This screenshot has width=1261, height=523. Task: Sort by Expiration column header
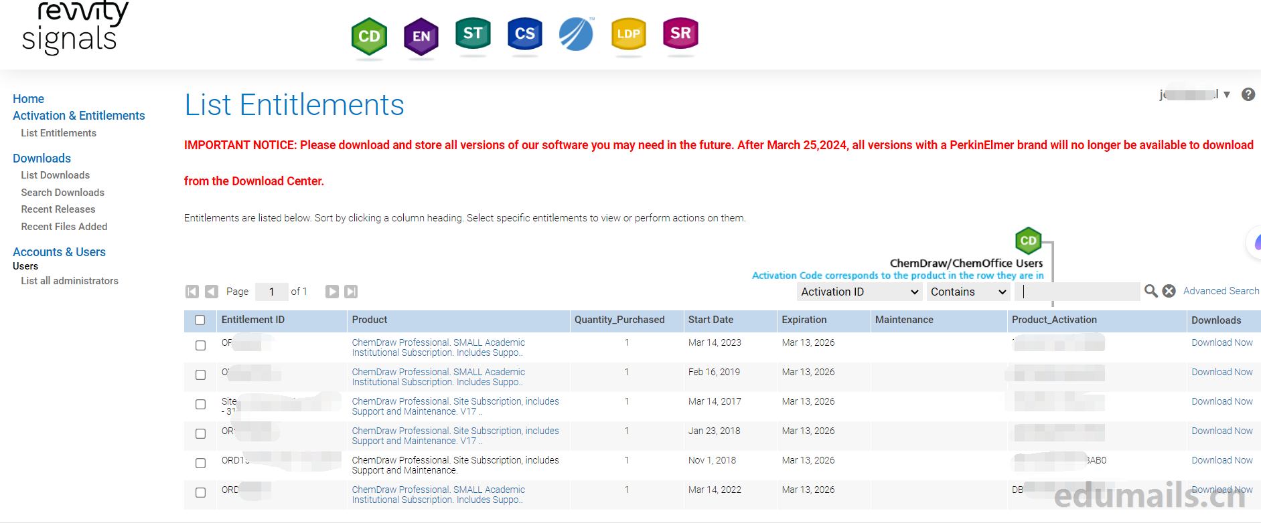(x=804, y=320)
